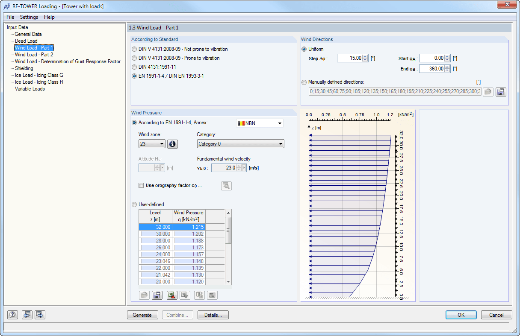Open Gust Response Factor page
Screen dimensions: 520x336
[x=68, y=61]
